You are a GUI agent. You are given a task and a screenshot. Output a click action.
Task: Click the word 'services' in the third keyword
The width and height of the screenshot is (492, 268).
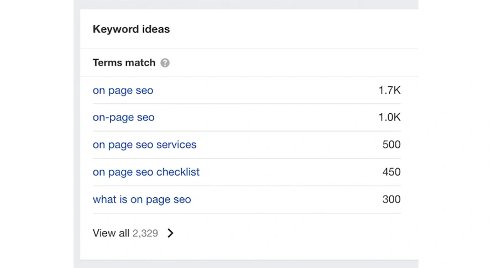176,145
